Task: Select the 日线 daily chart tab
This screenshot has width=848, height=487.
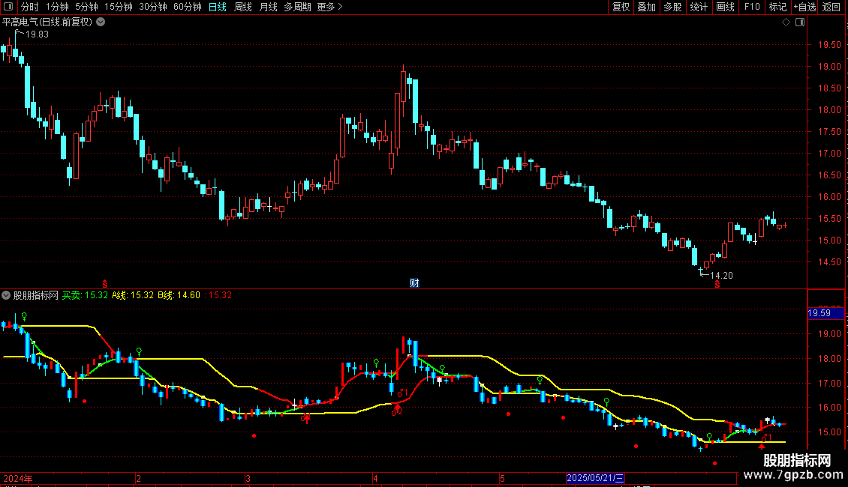Action: click(x=218, y=7)
